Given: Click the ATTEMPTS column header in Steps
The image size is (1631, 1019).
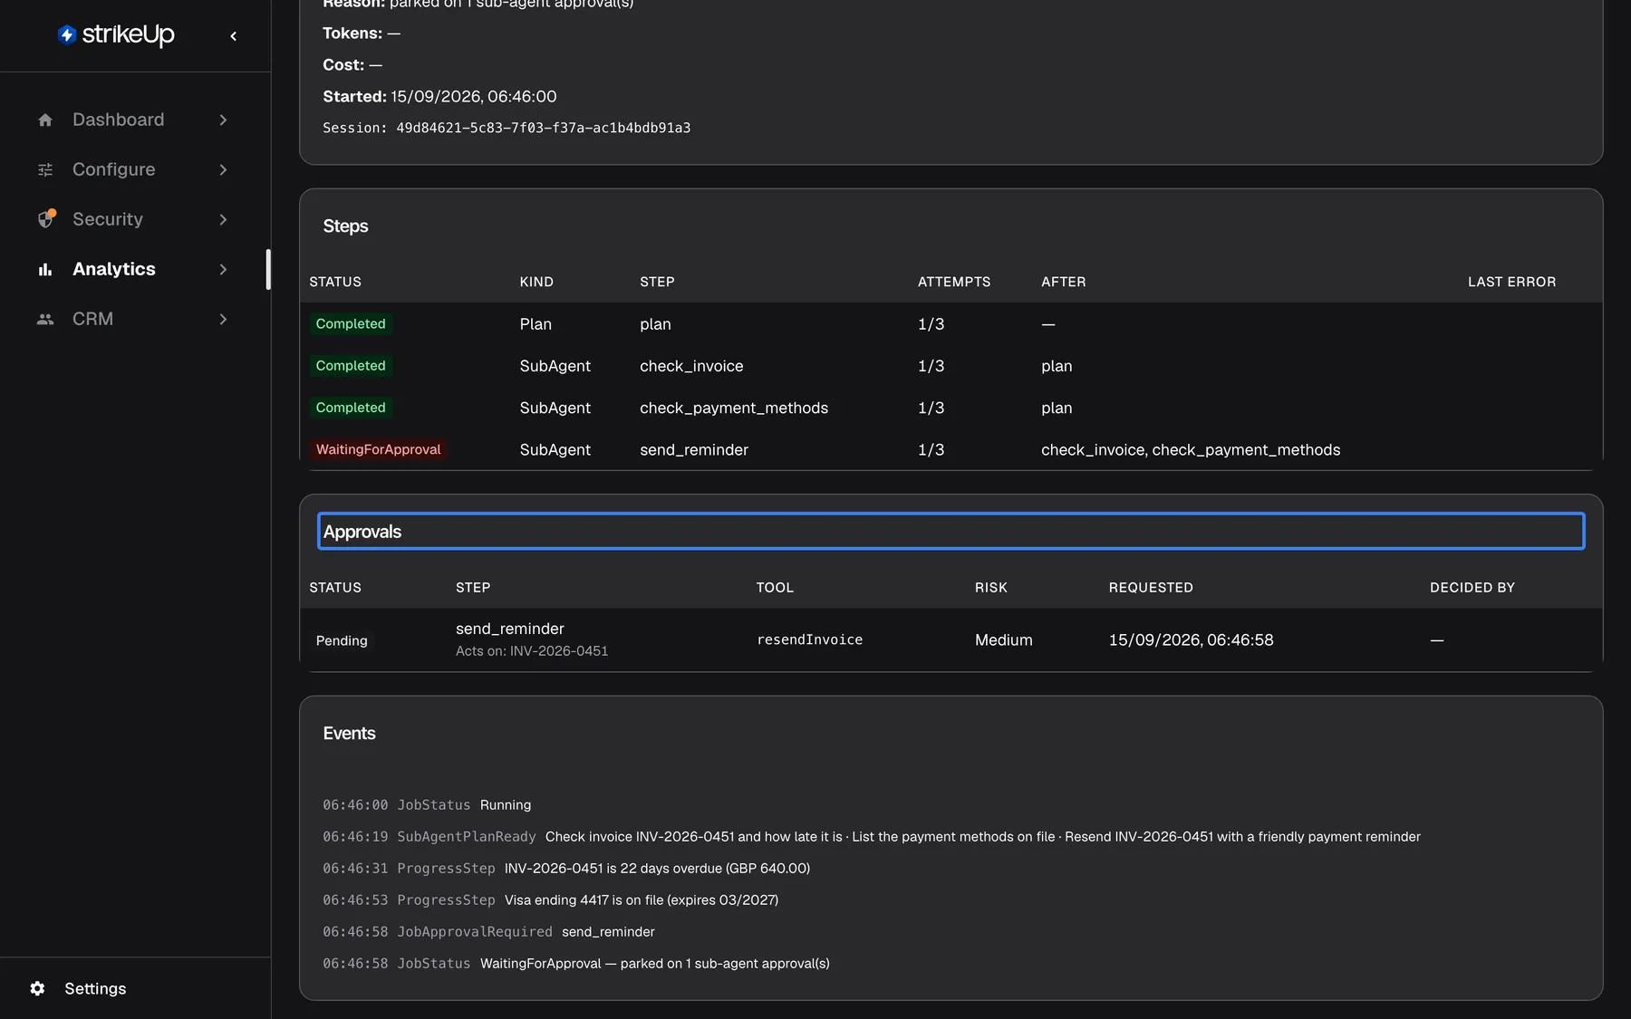Looking at the screenshot, I should click(953, 282).
